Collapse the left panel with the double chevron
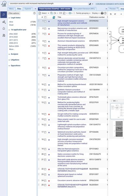Viewport: 124px width, 196px height. 35,9
